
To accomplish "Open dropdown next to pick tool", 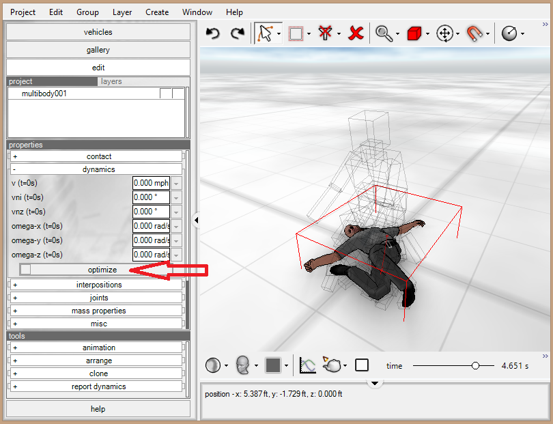I will [279, 34].
